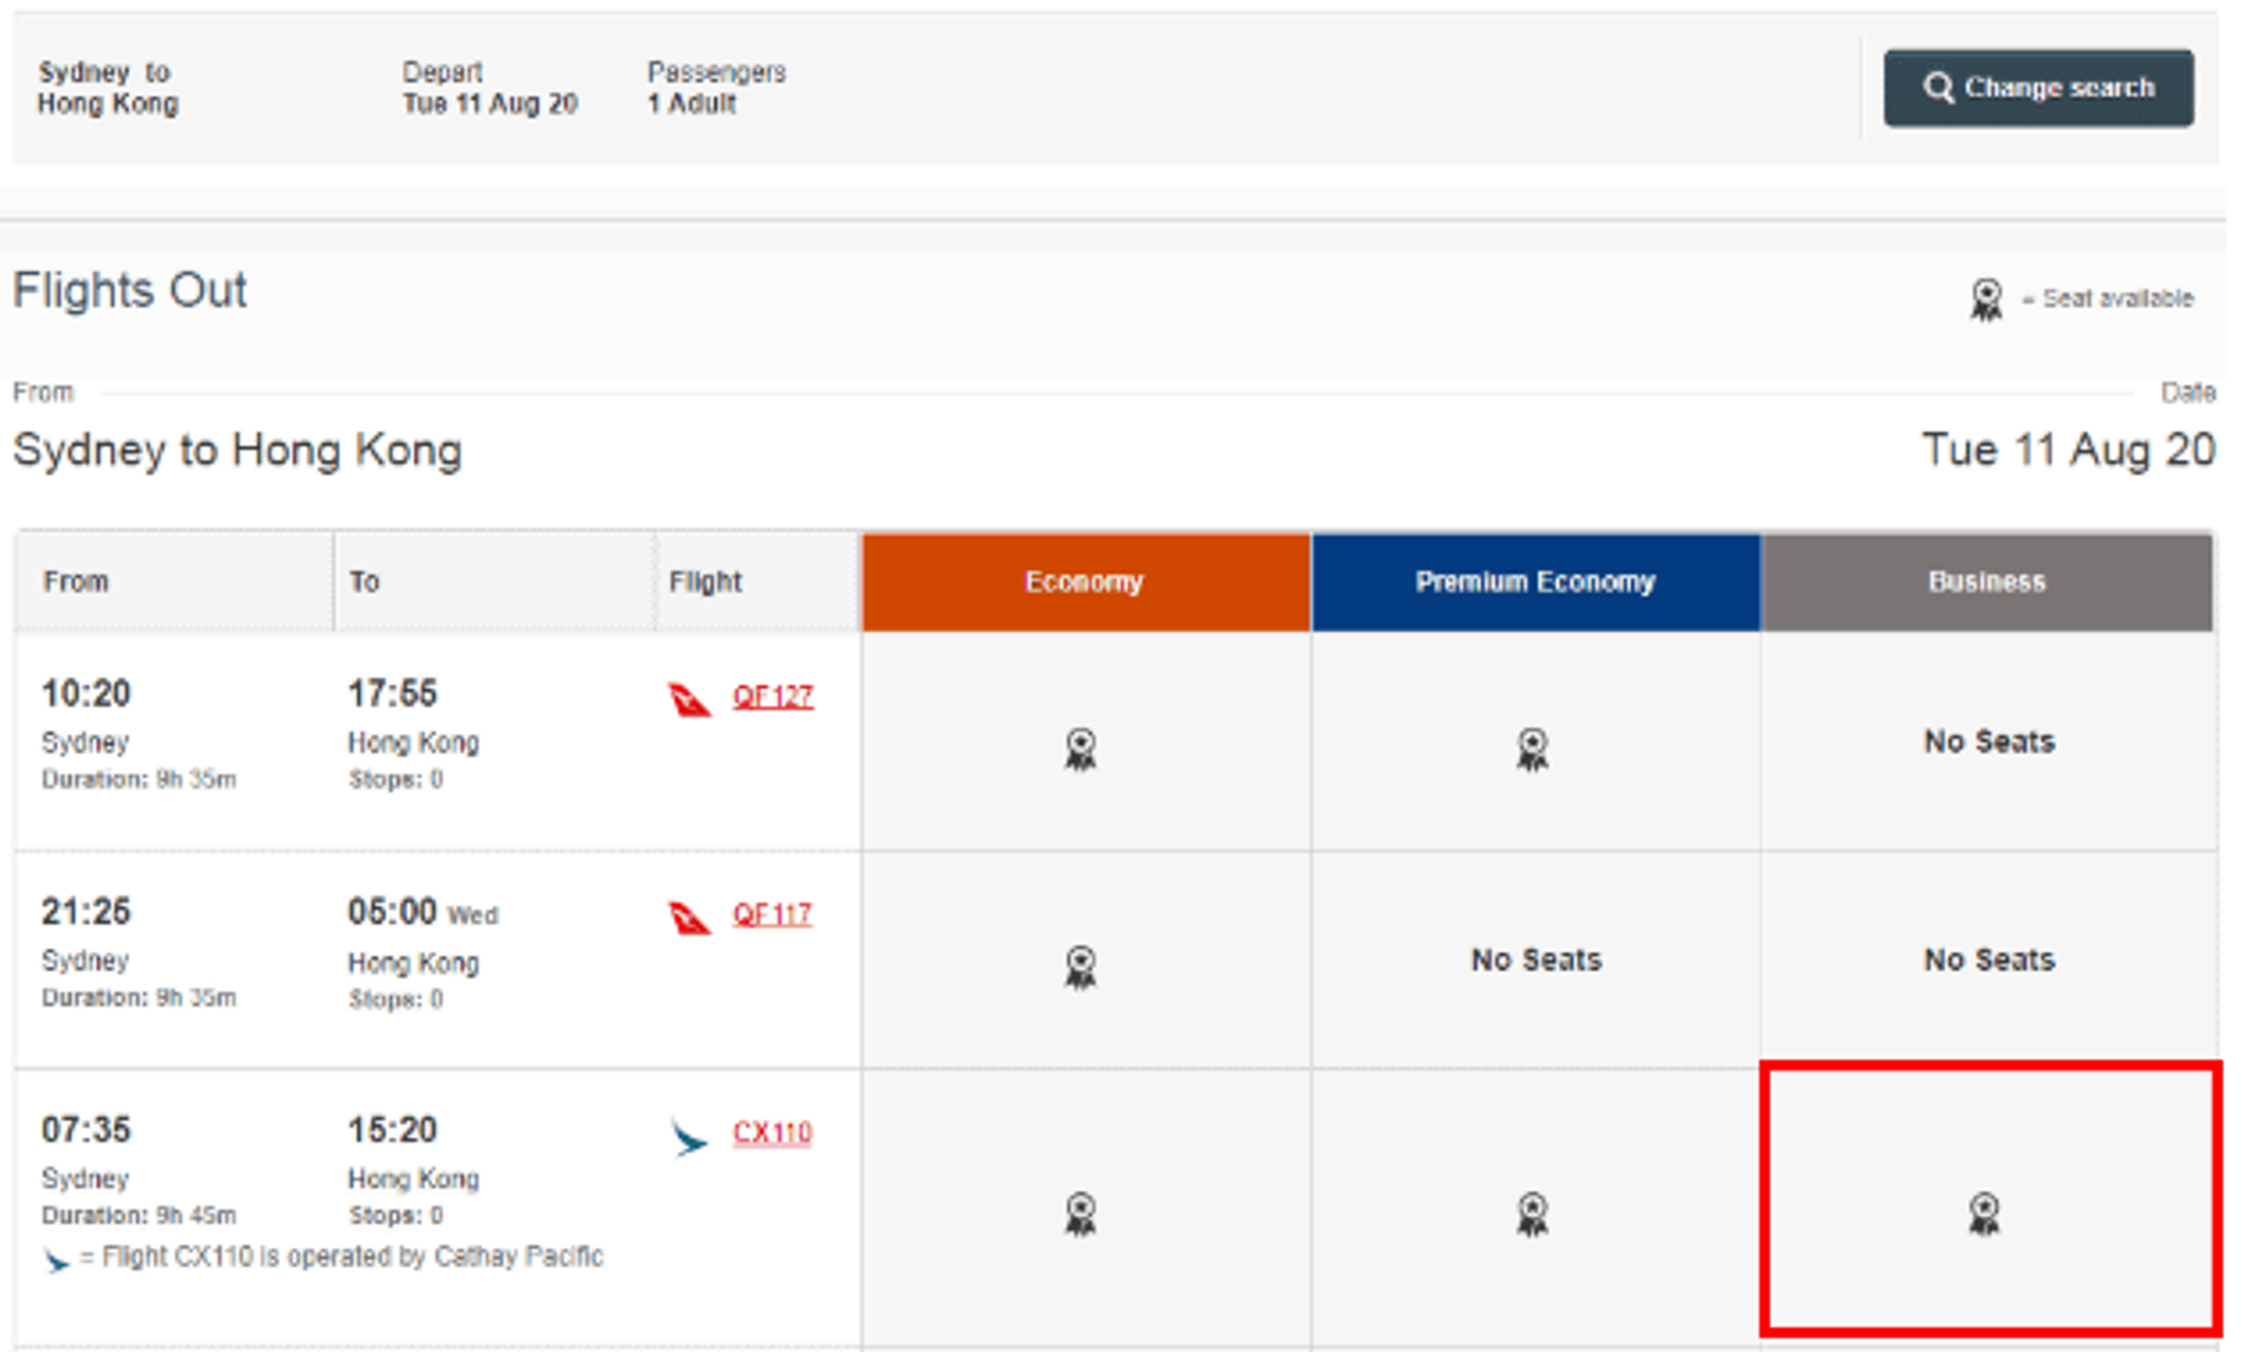Click the Seat available legend icon

1986,300
